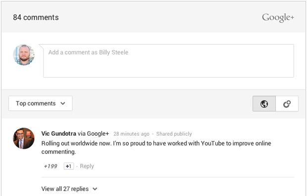Focus the Add a comment box
This screenshot has height=196, width=307.
click(168, 61)
